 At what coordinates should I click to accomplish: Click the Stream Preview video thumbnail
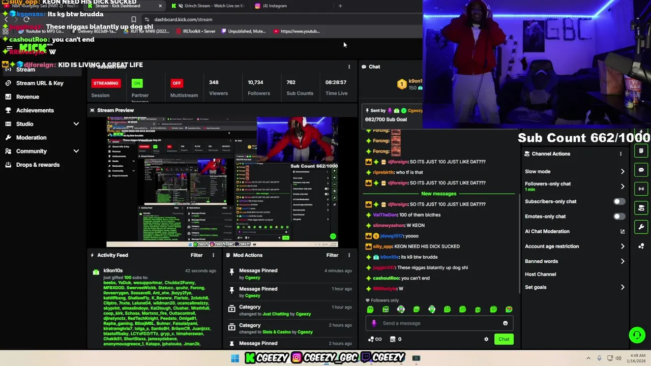[223, 182]
